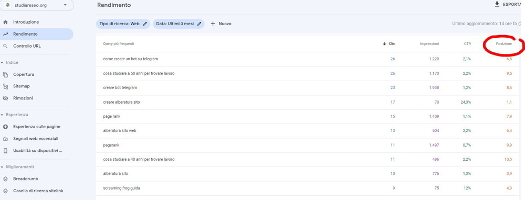
Task: Click the download icon beside ESPORTA
Action: (x=497, y=4)
